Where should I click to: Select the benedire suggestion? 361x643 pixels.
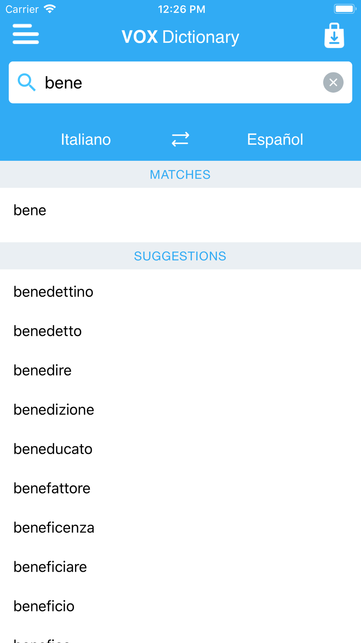point(180,370)
